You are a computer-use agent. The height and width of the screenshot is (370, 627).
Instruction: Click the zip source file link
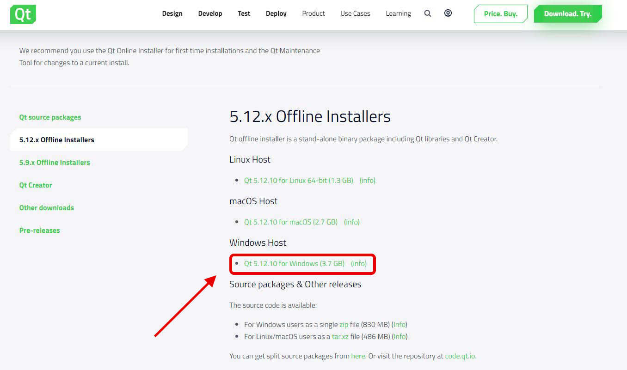point(344,325)
